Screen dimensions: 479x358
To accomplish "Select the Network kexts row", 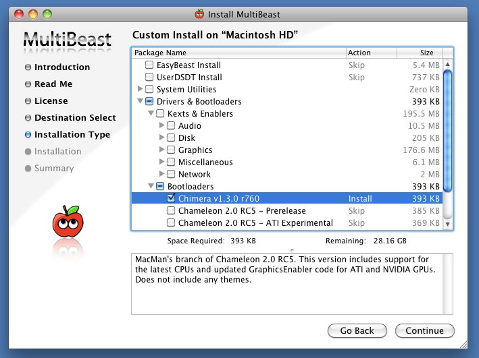I will pos(195,175).
